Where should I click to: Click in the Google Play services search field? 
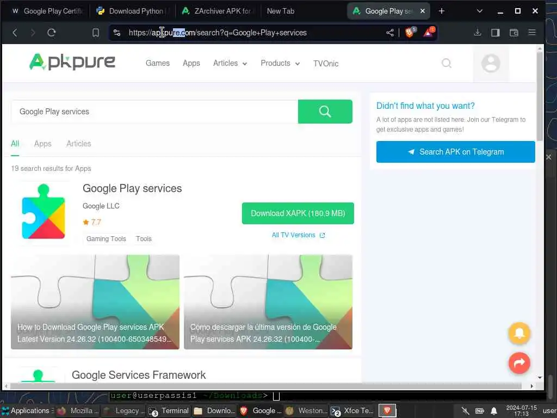click(154, 112)
